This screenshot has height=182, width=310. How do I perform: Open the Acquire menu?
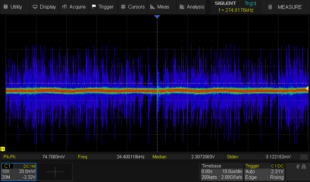coord(74,7)
